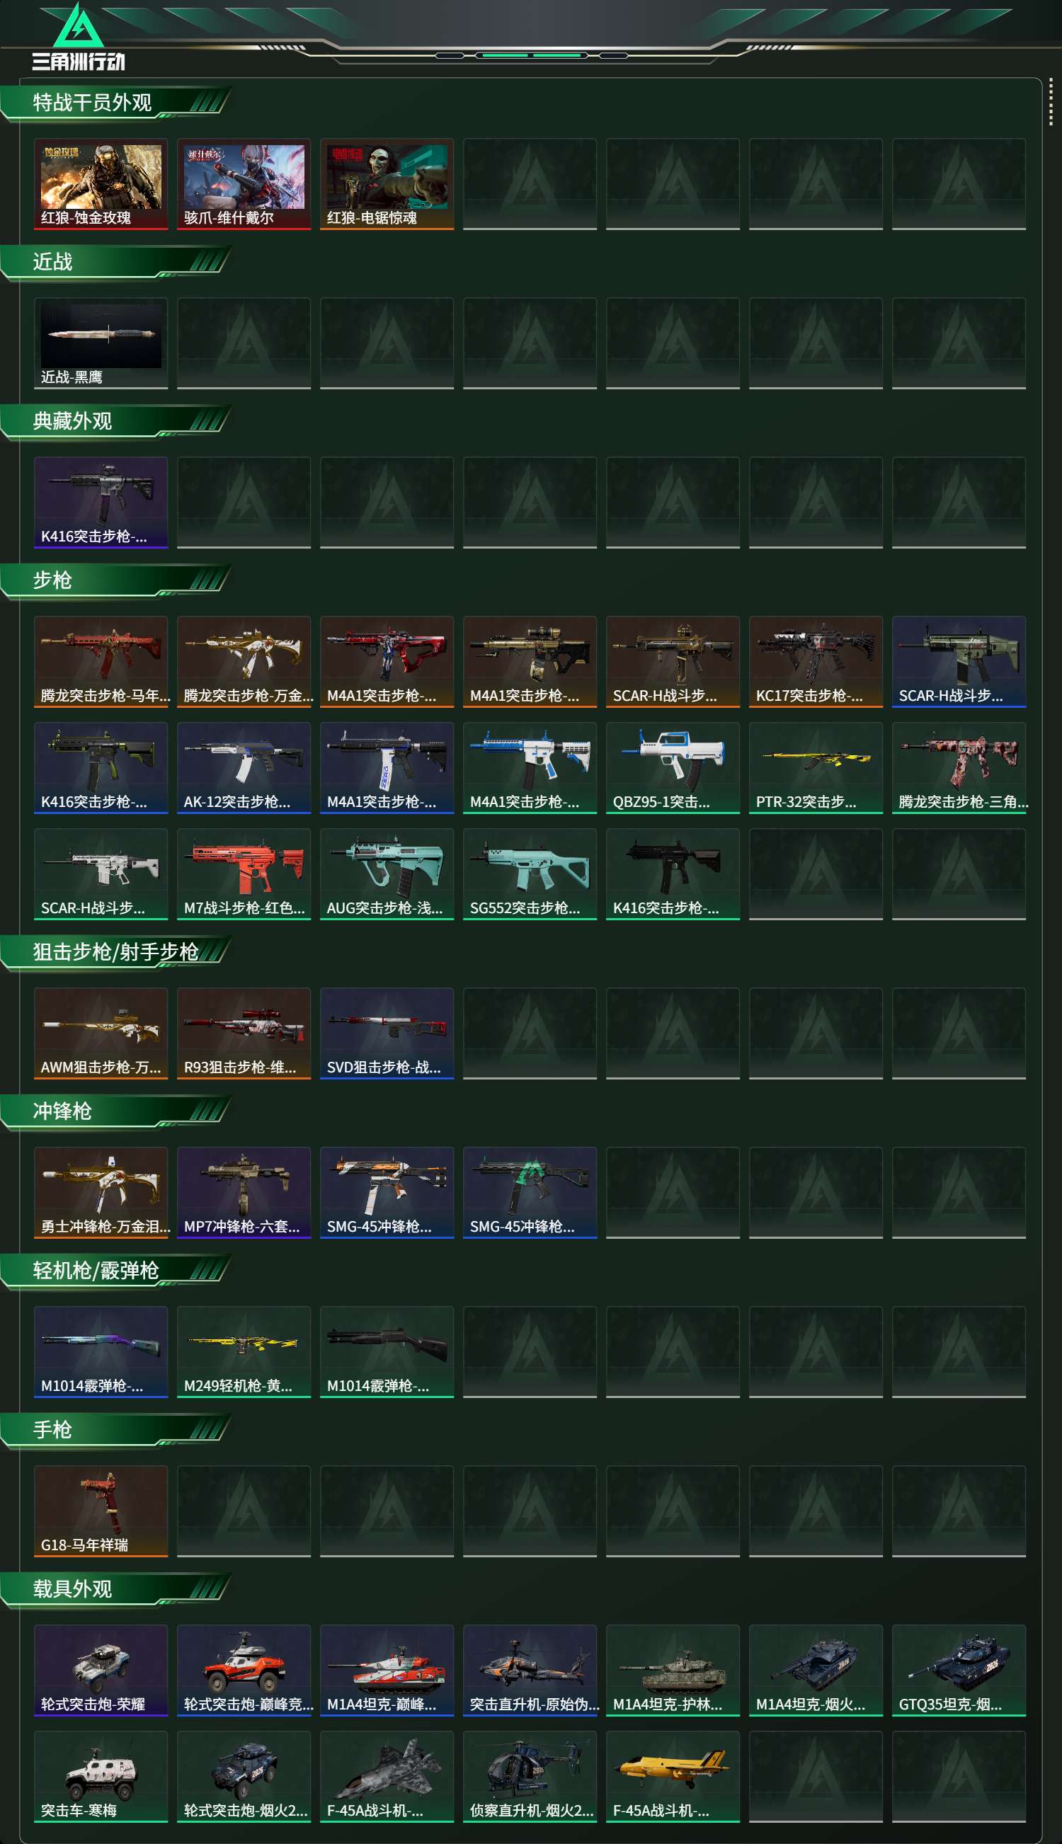Open the PTR-32 yellow rifle skin

click(x=816, y=768)
